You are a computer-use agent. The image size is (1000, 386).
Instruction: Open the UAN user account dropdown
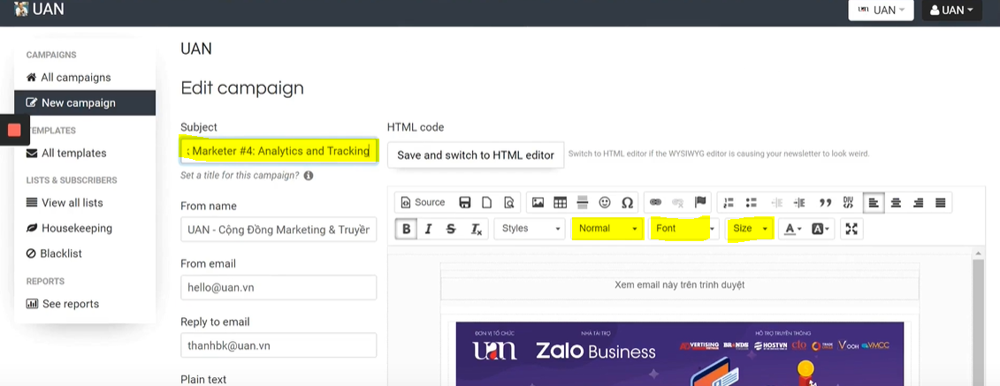(951, 11)
